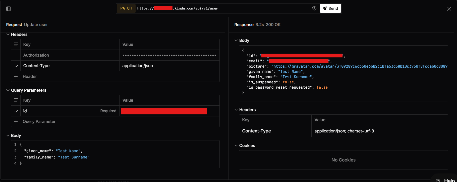Click the application/json header value

[138, 66]
